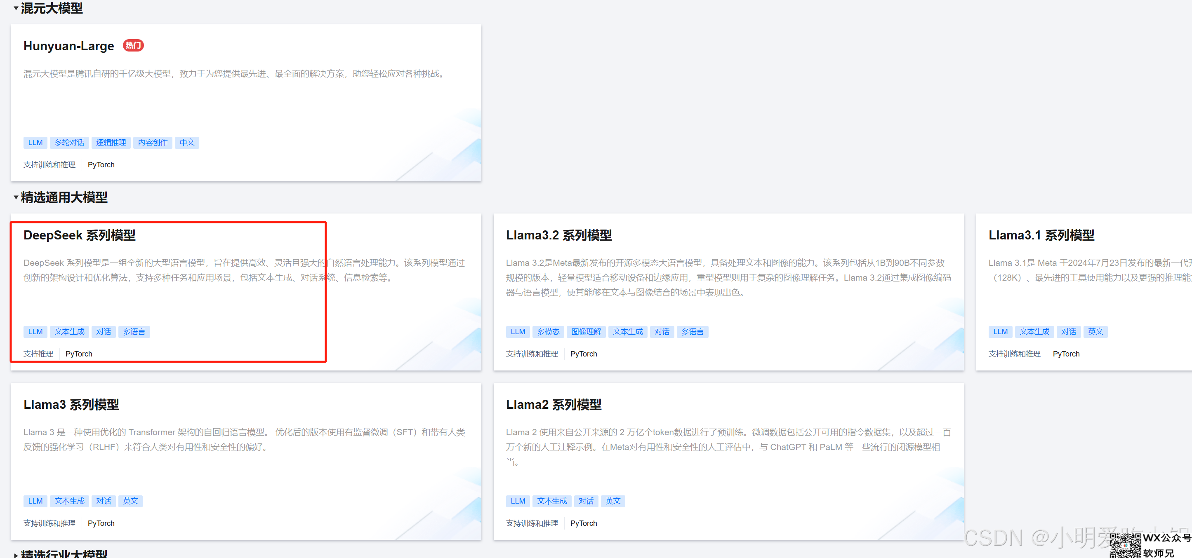Click the LLM tag on Llama3.1 card

pyautogui.click(x=1001, y=331)
